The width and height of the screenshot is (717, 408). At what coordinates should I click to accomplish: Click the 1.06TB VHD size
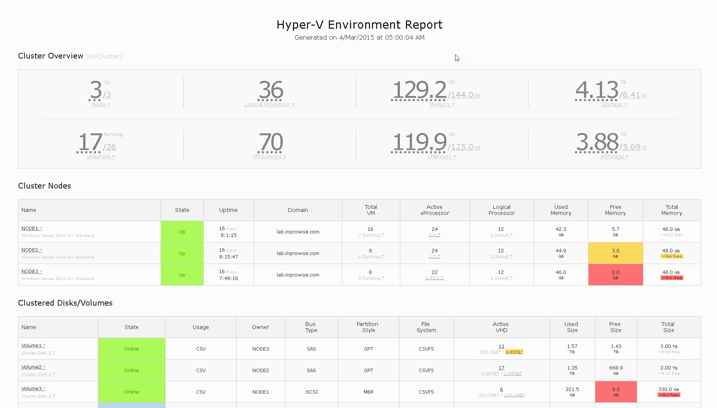[x=489, y=374]
